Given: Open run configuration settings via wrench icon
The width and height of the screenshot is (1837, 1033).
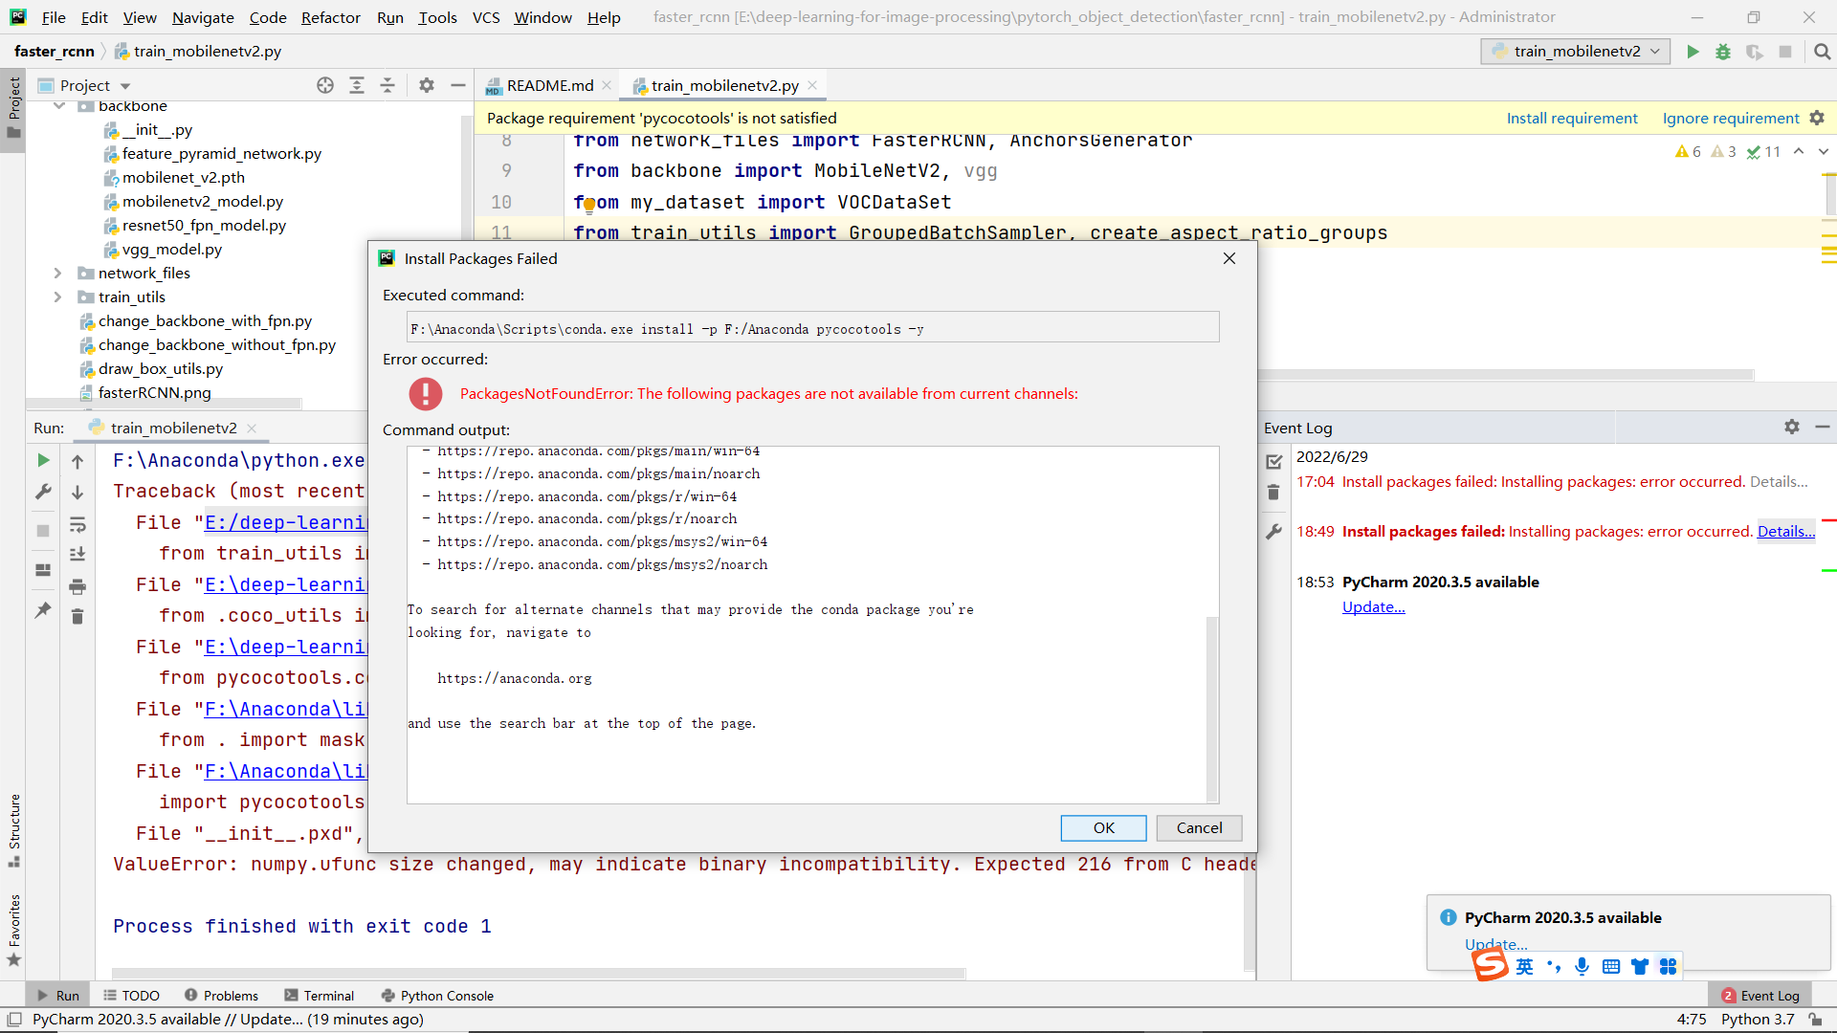Looking at the screenshot, I should coord(42,492).
